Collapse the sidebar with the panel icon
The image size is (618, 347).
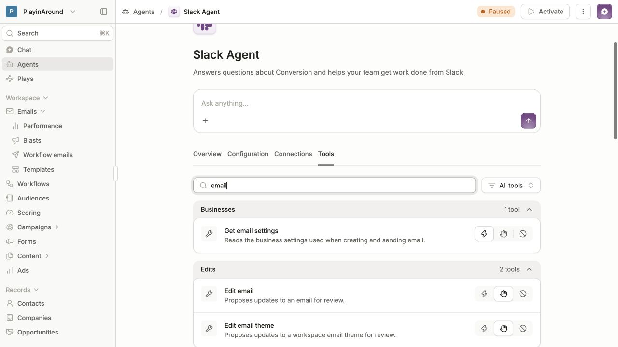[x=104, y=12]
